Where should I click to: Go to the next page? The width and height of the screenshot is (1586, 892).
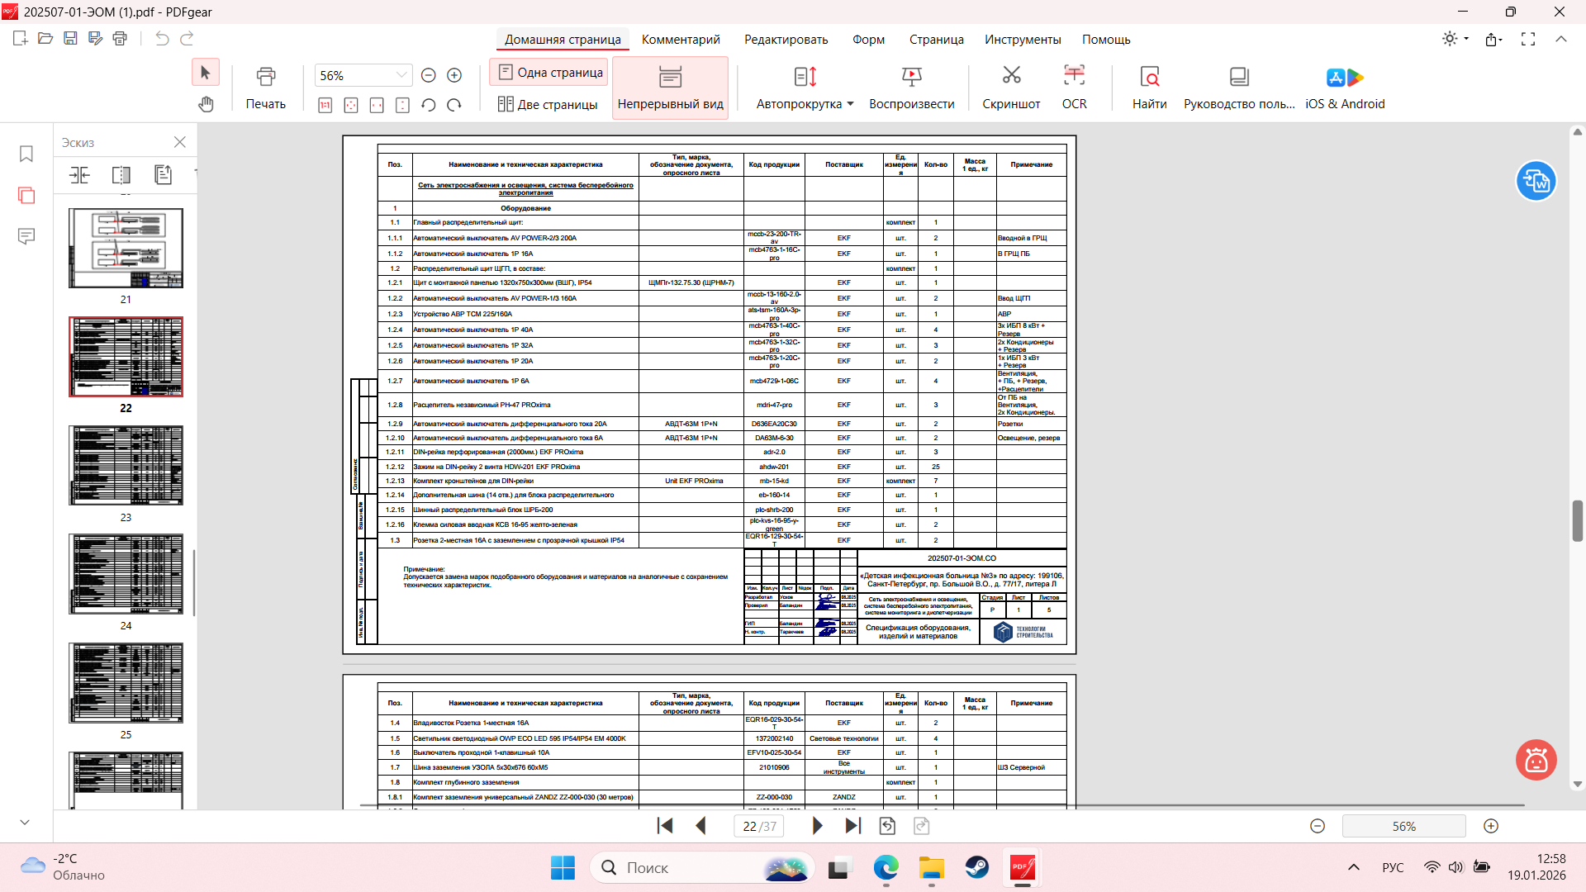click(817, 826)
